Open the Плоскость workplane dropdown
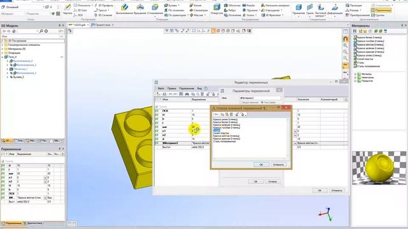 coord(92,5)
